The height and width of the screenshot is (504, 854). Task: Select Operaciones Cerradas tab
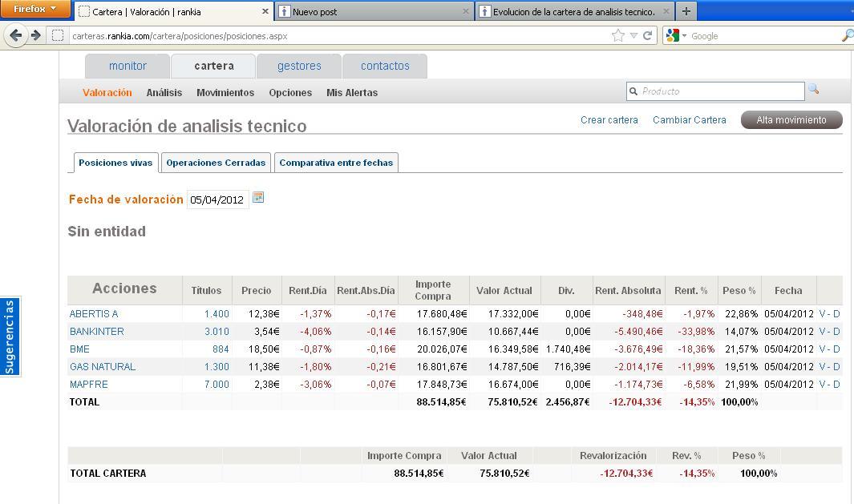tap(216, 163)
